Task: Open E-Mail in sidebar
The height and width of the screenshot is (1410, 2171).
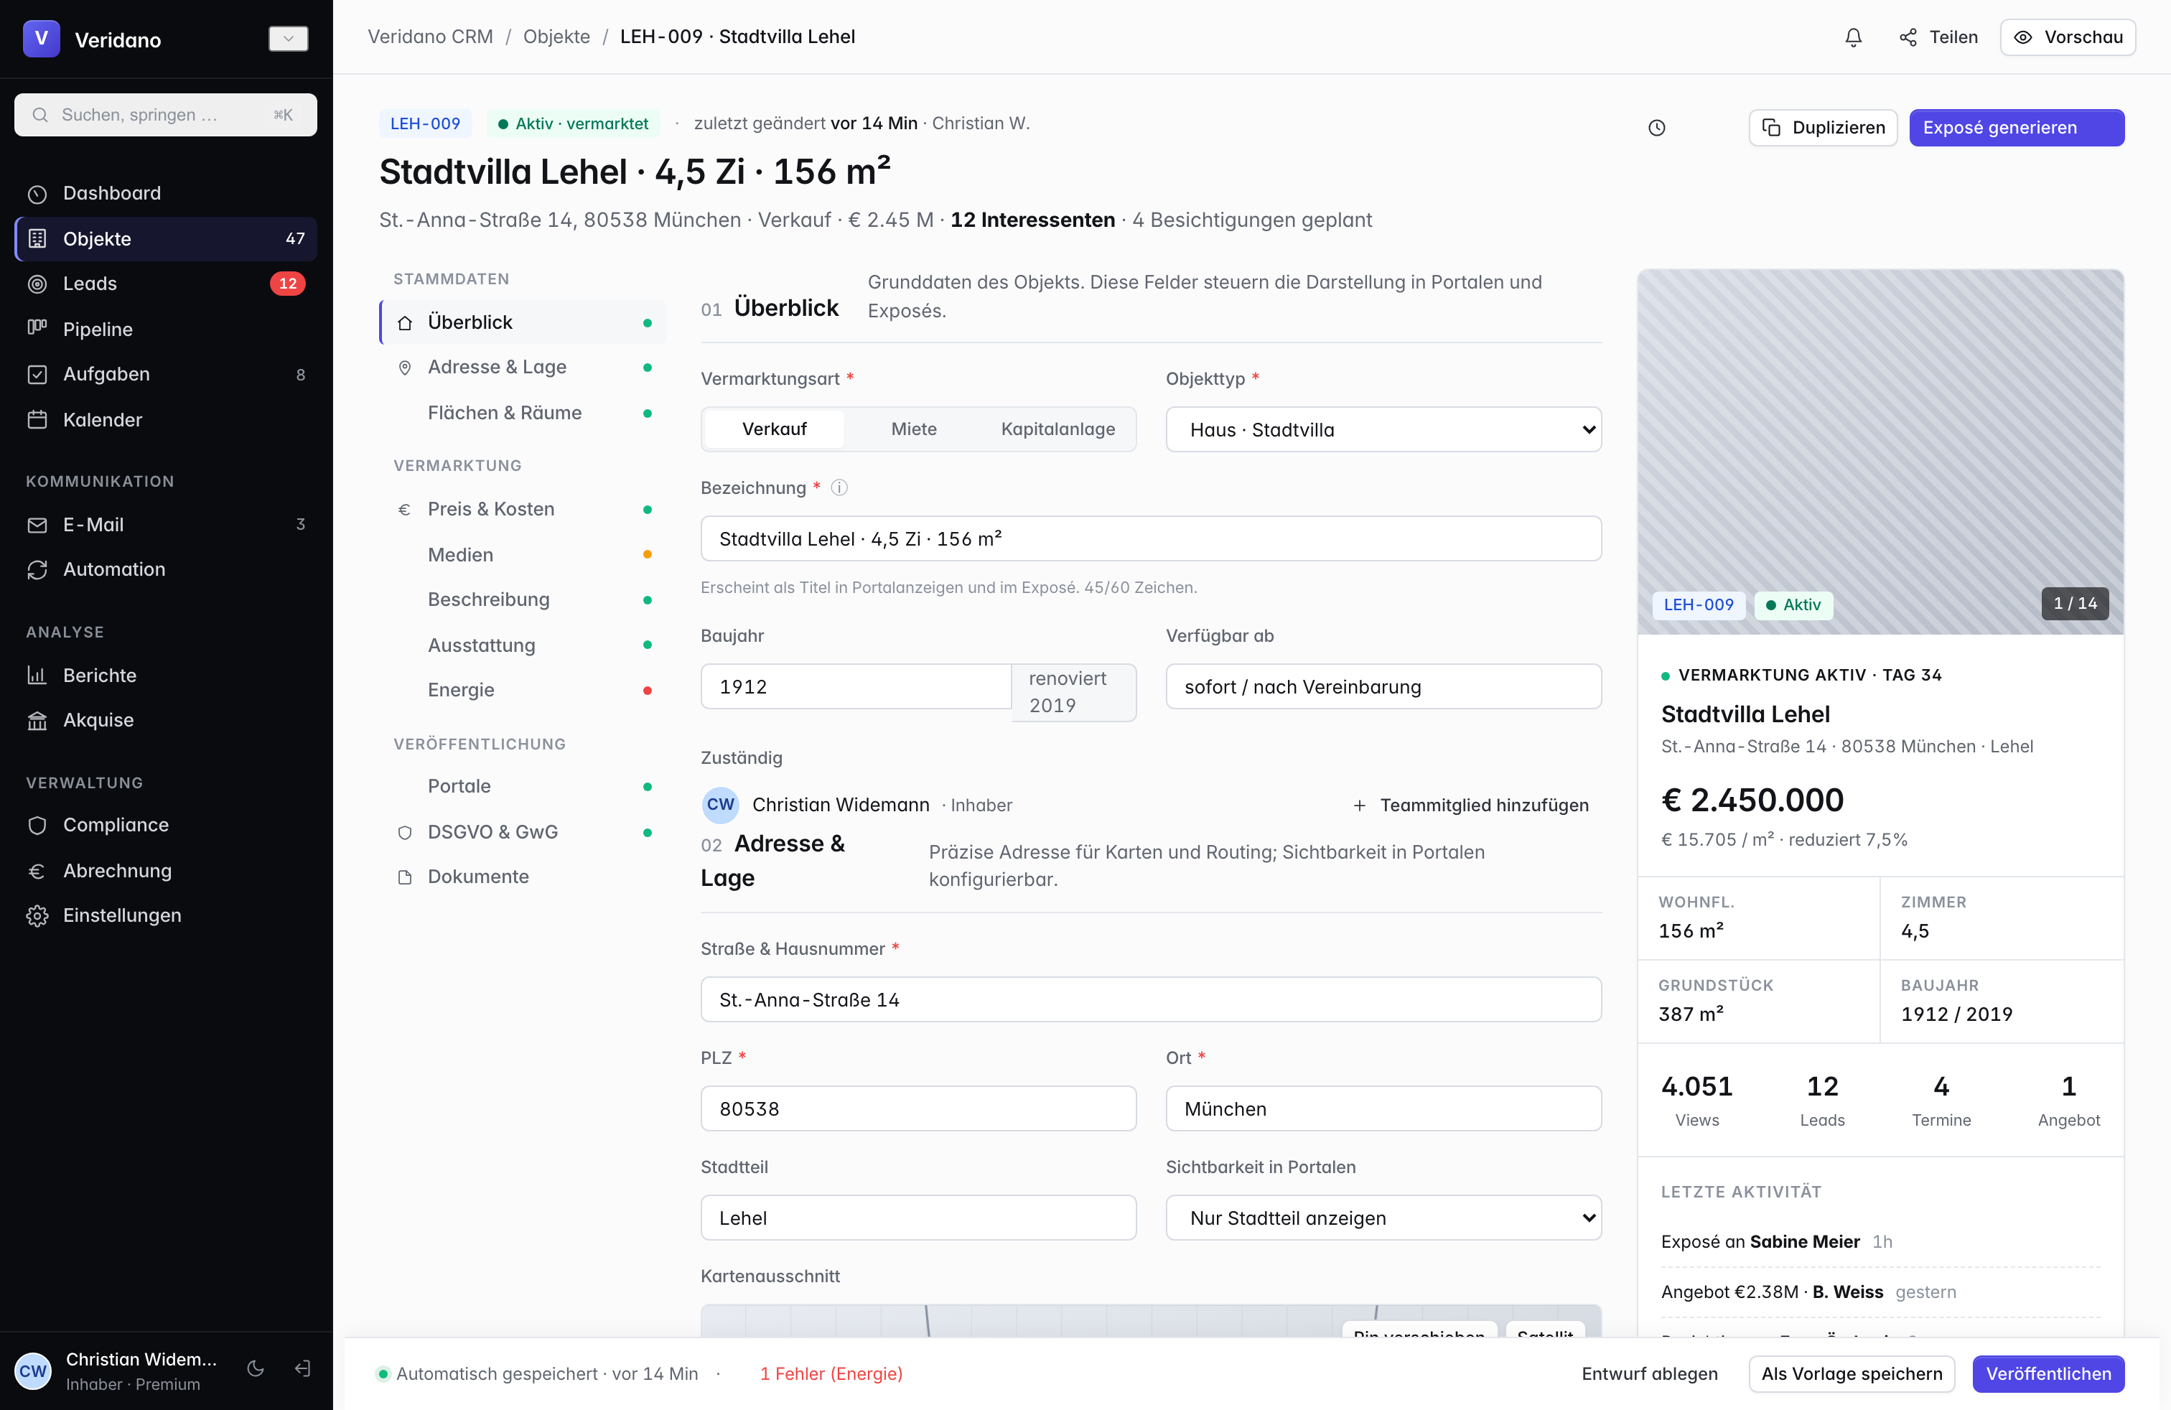Action: [x=166, y=524]
